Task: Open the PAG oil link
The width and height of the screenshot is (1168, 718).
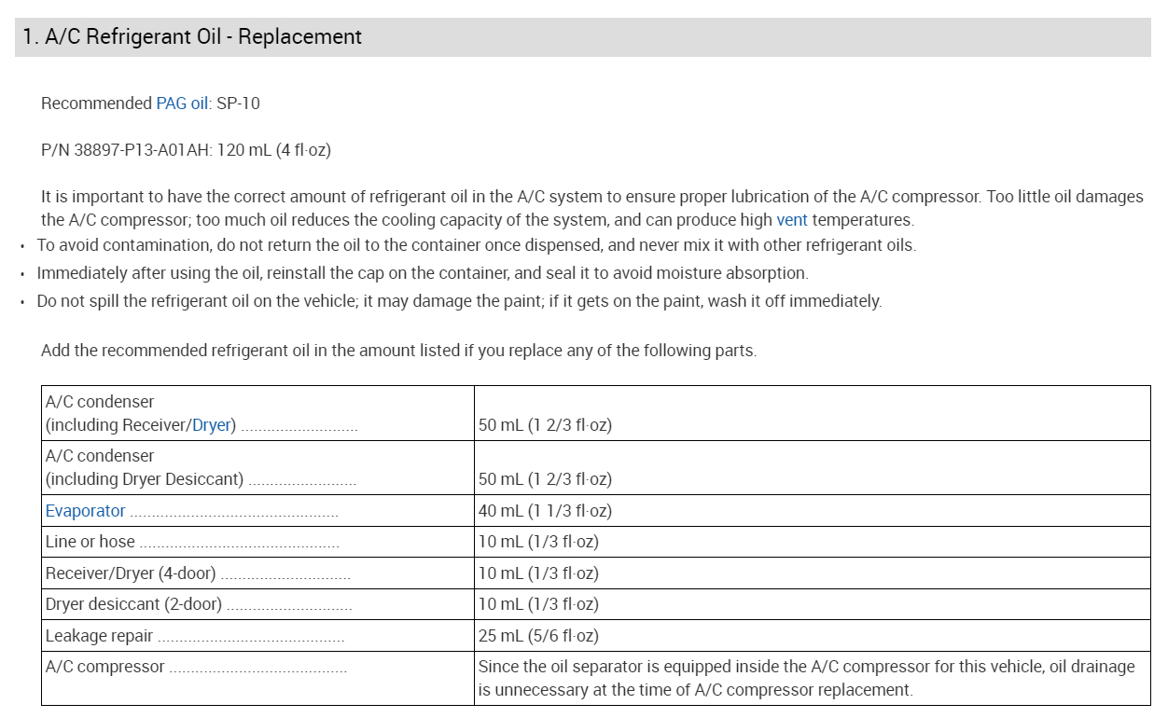Action: (x=182, y=104)
